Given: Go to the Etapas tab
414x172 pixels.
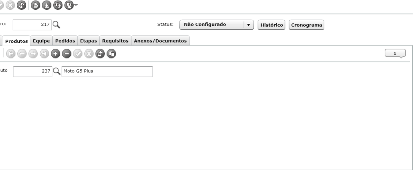Looking at the screenshot, I should (x=89, y=41).
